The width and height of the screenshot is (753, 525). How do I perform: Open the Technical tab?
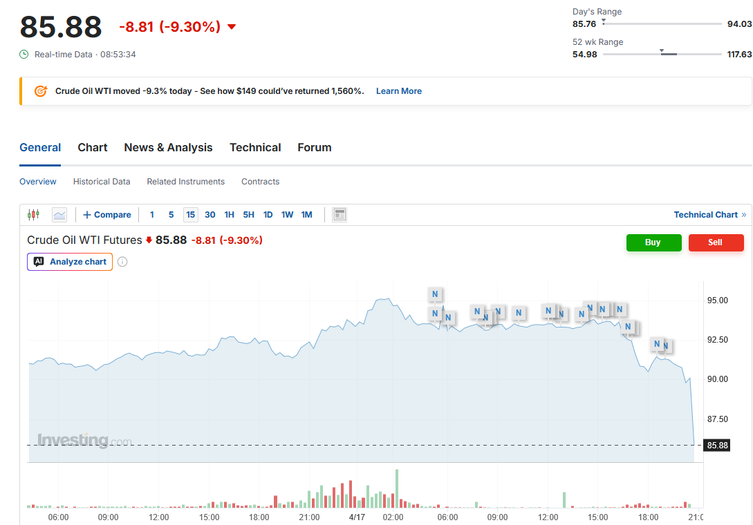click(255, 147)
